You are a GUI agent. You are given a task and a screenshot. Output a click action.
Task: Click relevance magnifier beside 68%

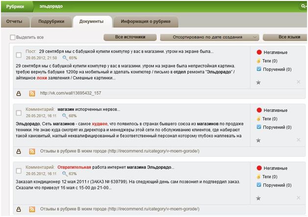pyautogui.click(x=65, y=116)
